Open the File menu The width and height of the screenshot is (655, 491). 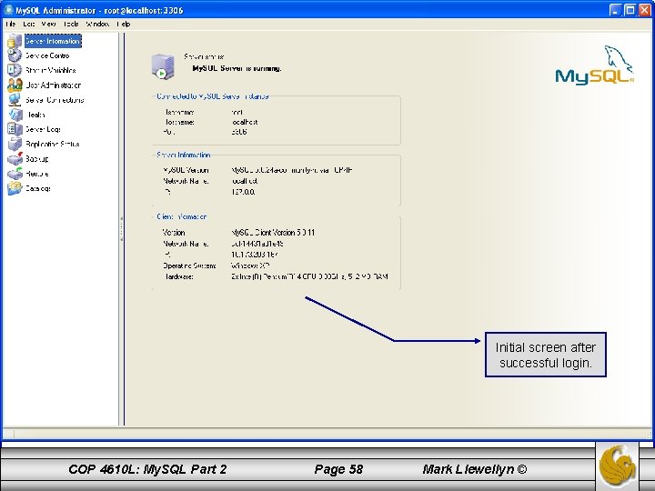[10, 25]
